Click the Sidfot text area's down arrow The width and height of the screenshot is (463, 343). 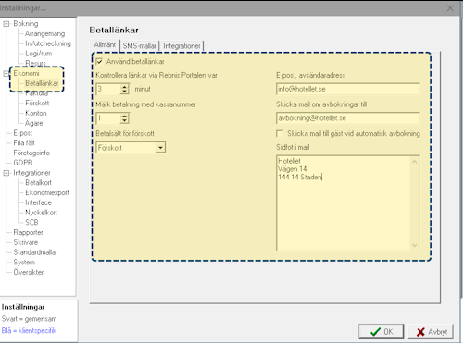[x=415, y=245]
